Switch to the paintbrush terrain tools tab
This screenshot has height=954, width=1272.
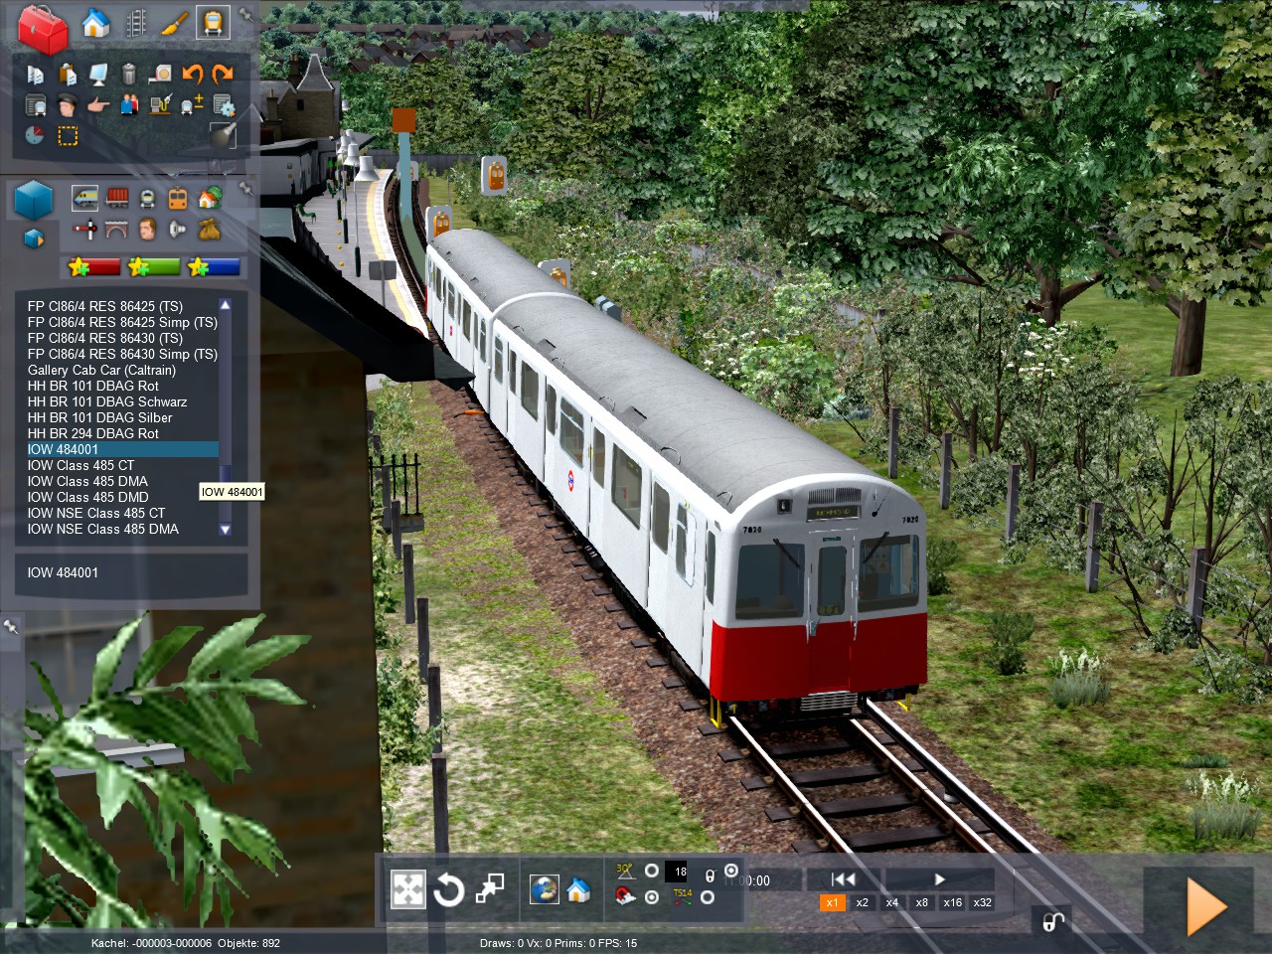174,23
